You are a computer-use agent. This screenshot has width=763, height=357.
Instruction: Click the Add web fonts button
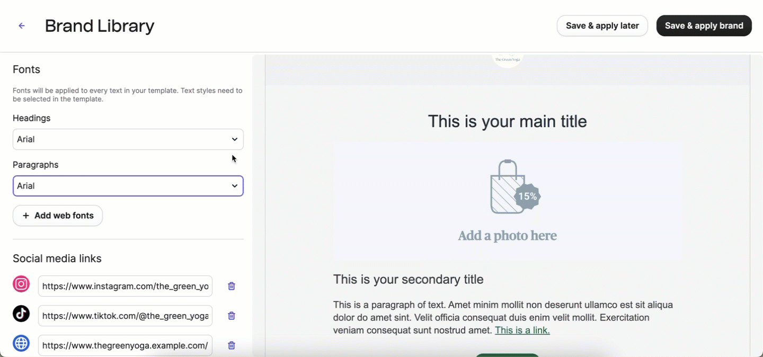point(58,216)
